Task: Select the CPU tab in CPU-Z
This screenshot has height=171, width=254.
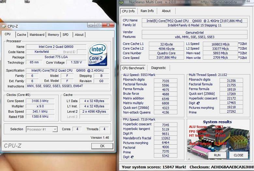Action: coord(7,34)
